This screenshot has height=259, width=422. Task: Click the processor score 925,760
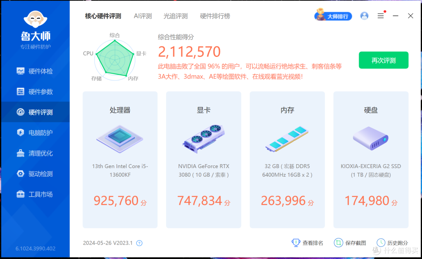point(116,201)
